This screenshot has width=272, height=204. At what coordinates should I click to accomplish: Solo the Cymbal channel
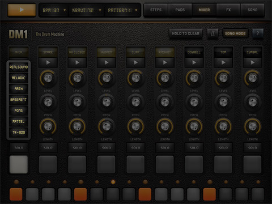tap(253, 148)
